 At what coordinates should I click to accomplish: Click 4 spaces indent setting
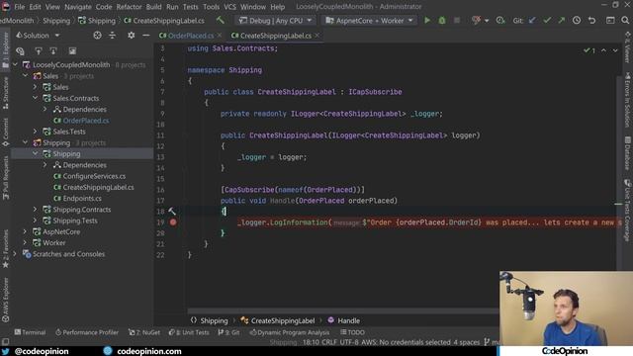click(466, 342)
